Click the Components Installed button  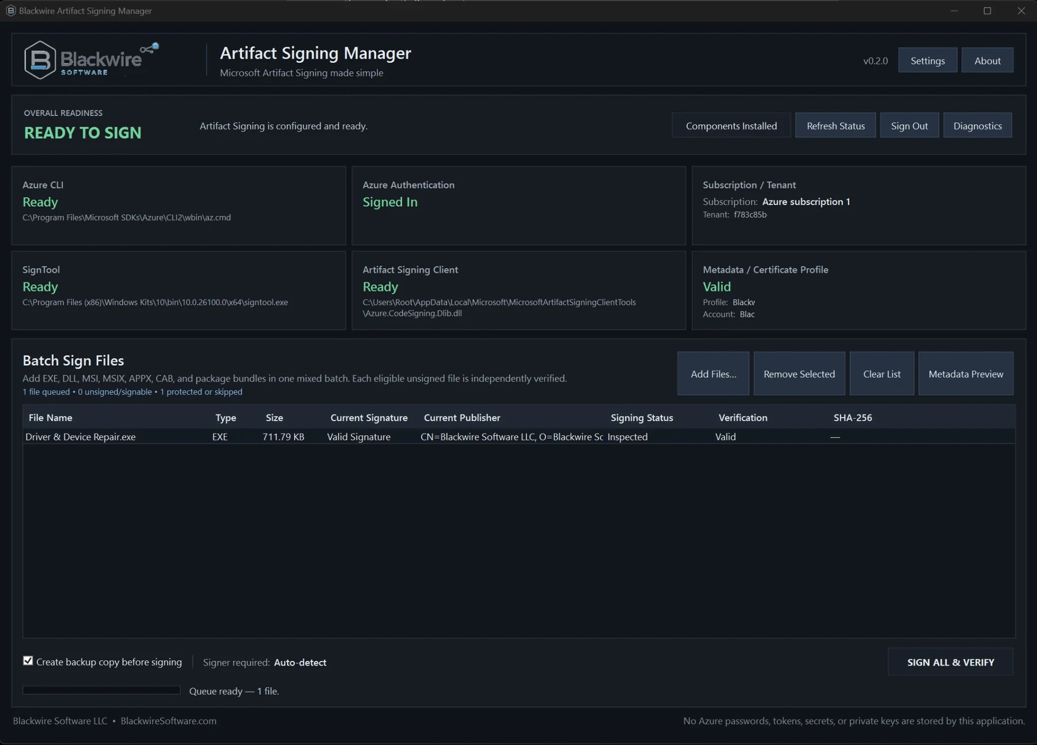(x=731, y=126)
